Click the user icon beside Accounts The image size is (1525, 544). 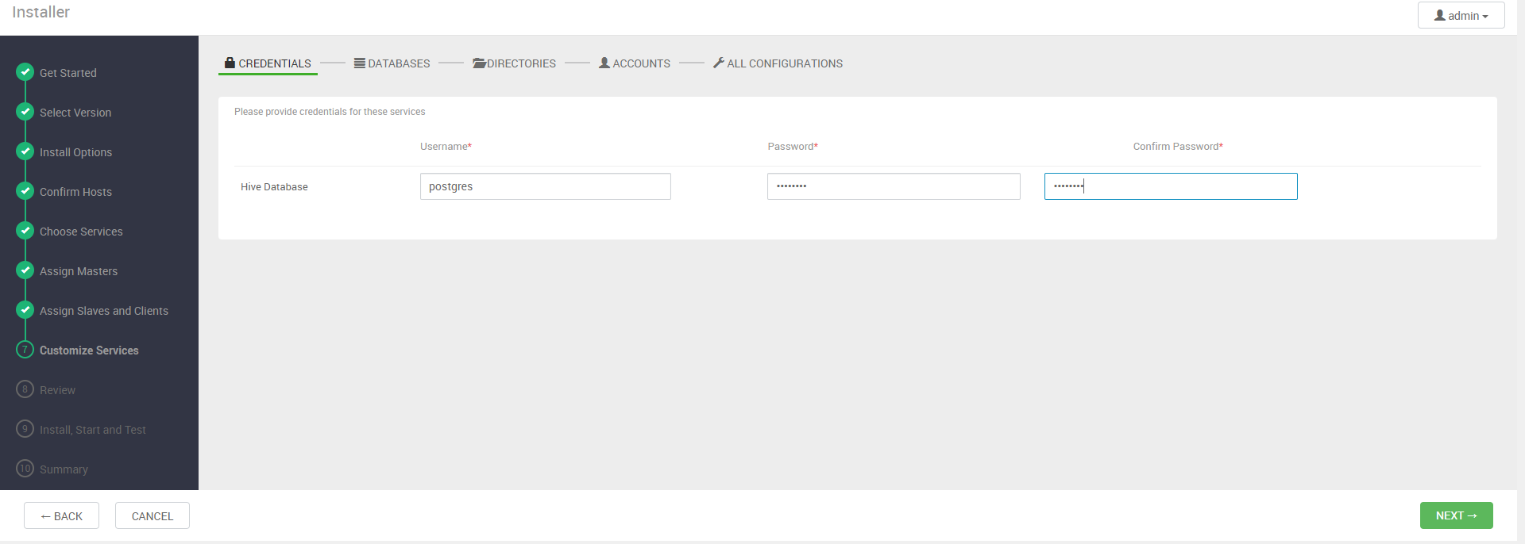(604, 63)
